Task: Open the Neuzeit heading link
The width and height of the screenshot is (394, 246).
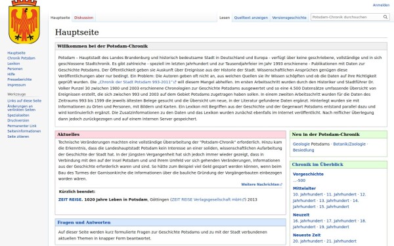Action: tap(301, 215)
